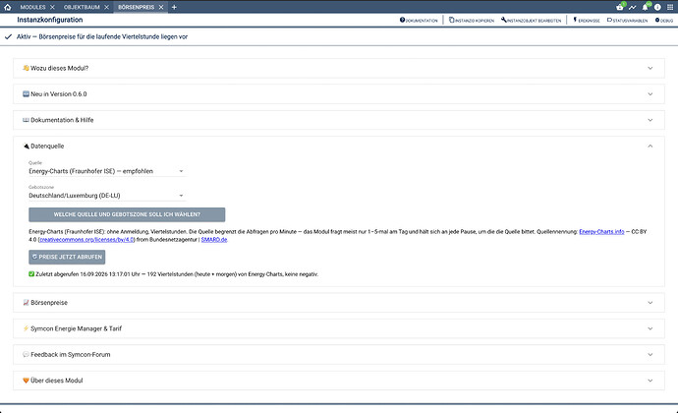The image size is (678, 413).
Task: Close the Börsenpreis tab
Action: point(161,7)
